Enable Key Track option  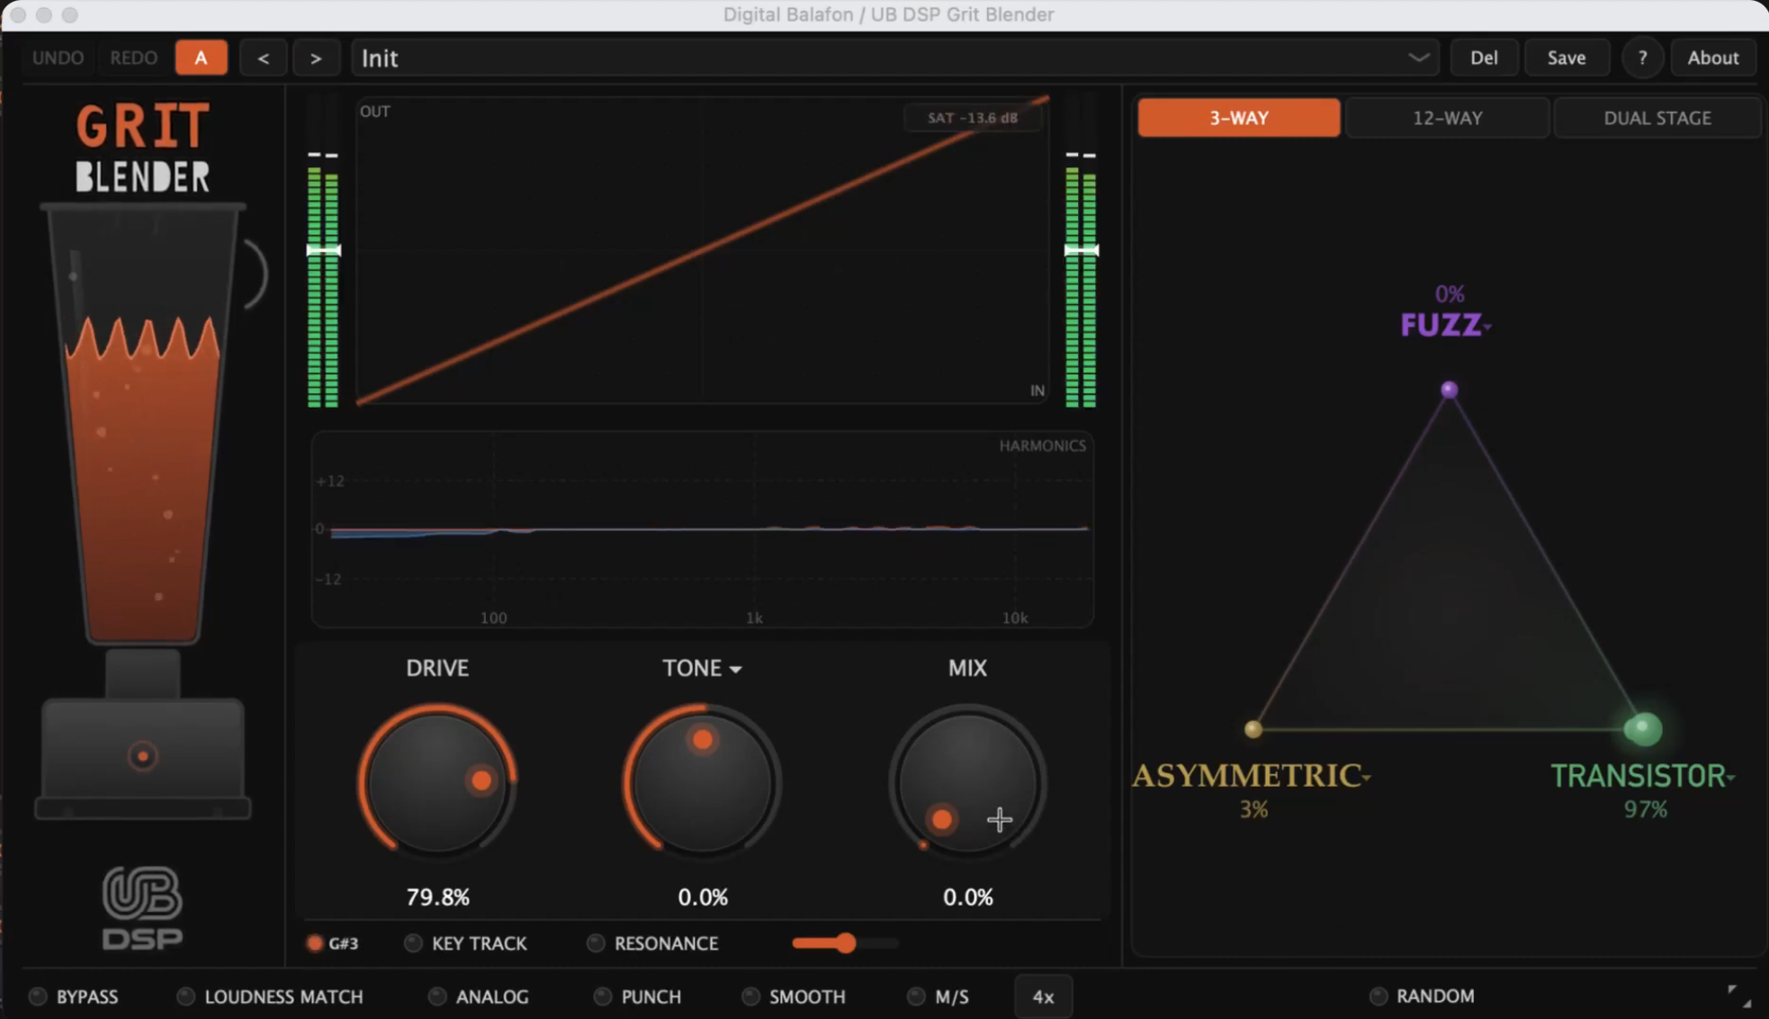coord(413,943)
